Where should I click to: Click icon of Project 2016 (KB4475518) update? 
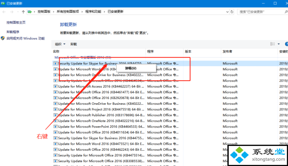pyautogui.click(x=55, y=109)
